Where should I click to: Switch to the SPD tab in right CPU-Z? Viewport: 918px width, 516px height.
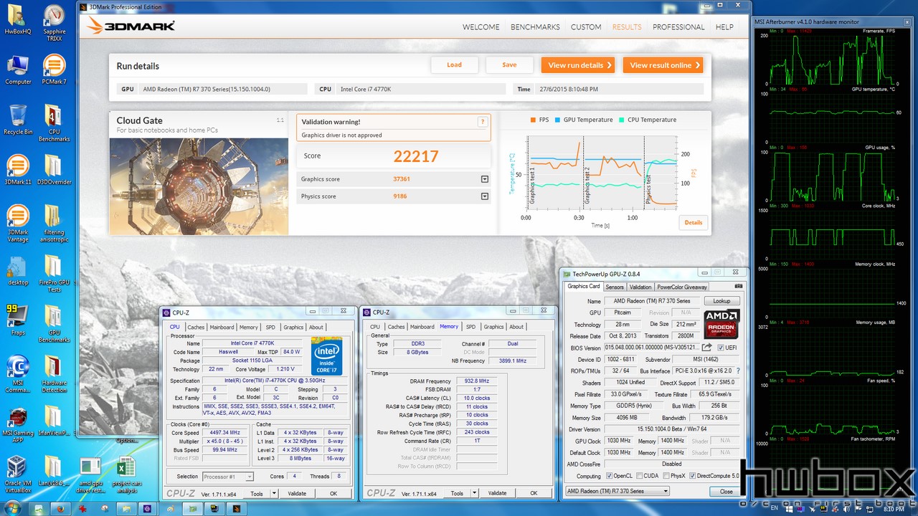(x=471, y=327)
